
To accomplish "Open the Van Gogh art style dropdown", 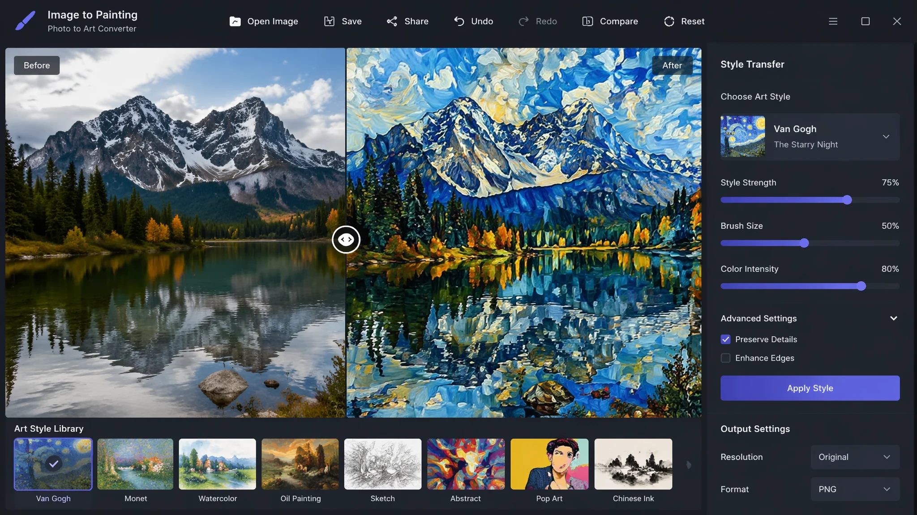I will [x=810, y=136].
